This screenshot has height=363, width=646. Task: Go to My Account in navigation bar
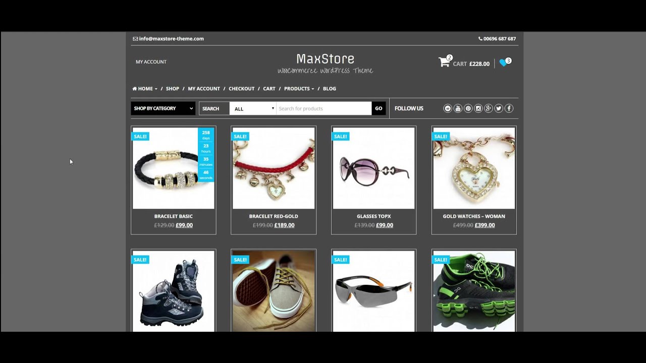click(x=204, y=89)
